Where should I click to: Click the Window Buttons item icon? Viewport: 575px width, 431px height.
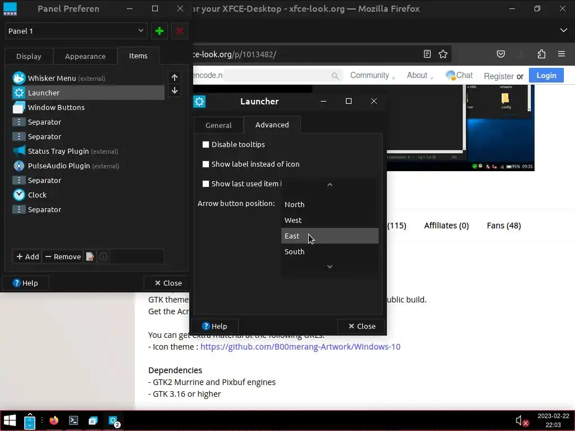(x=19, y=107)
